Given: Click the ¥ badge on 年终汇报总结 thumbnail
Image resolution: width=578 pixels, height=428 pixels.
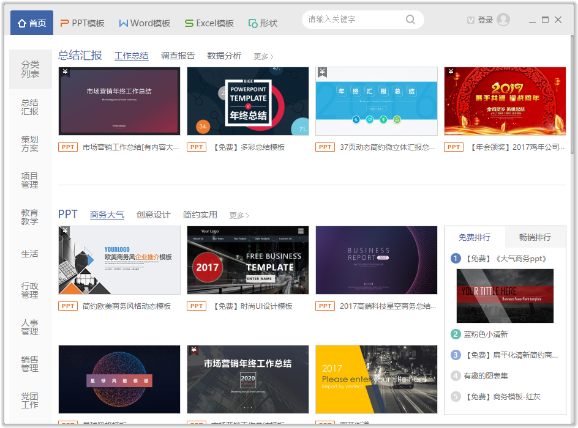Looking at the screenshot, I should pyautogui.click(x=322, y=72).
